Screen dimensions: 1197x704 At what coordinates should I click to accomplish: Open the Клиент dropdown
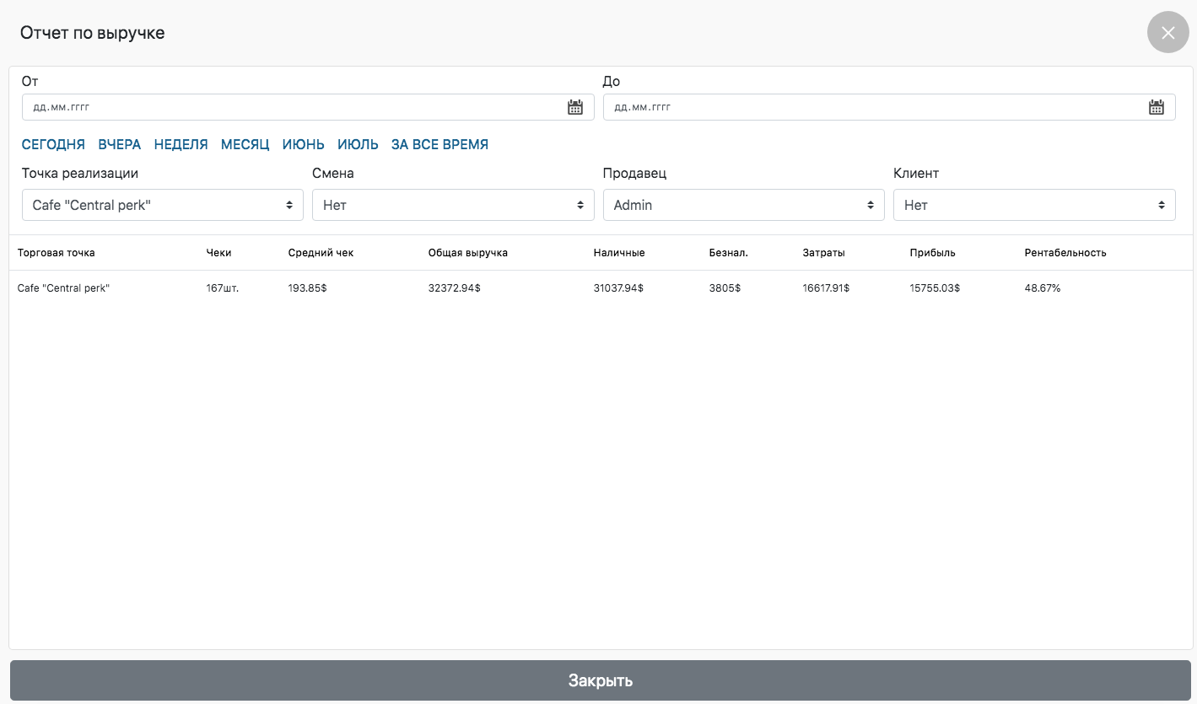pos(1033,205)
